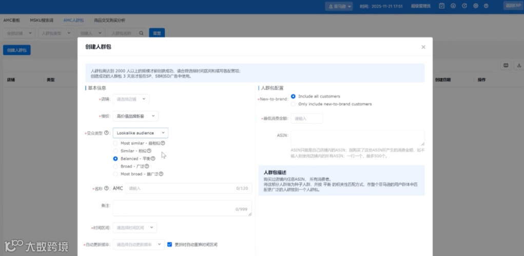Switch to the AMC人群包 tab

click(x=73, y=20)
